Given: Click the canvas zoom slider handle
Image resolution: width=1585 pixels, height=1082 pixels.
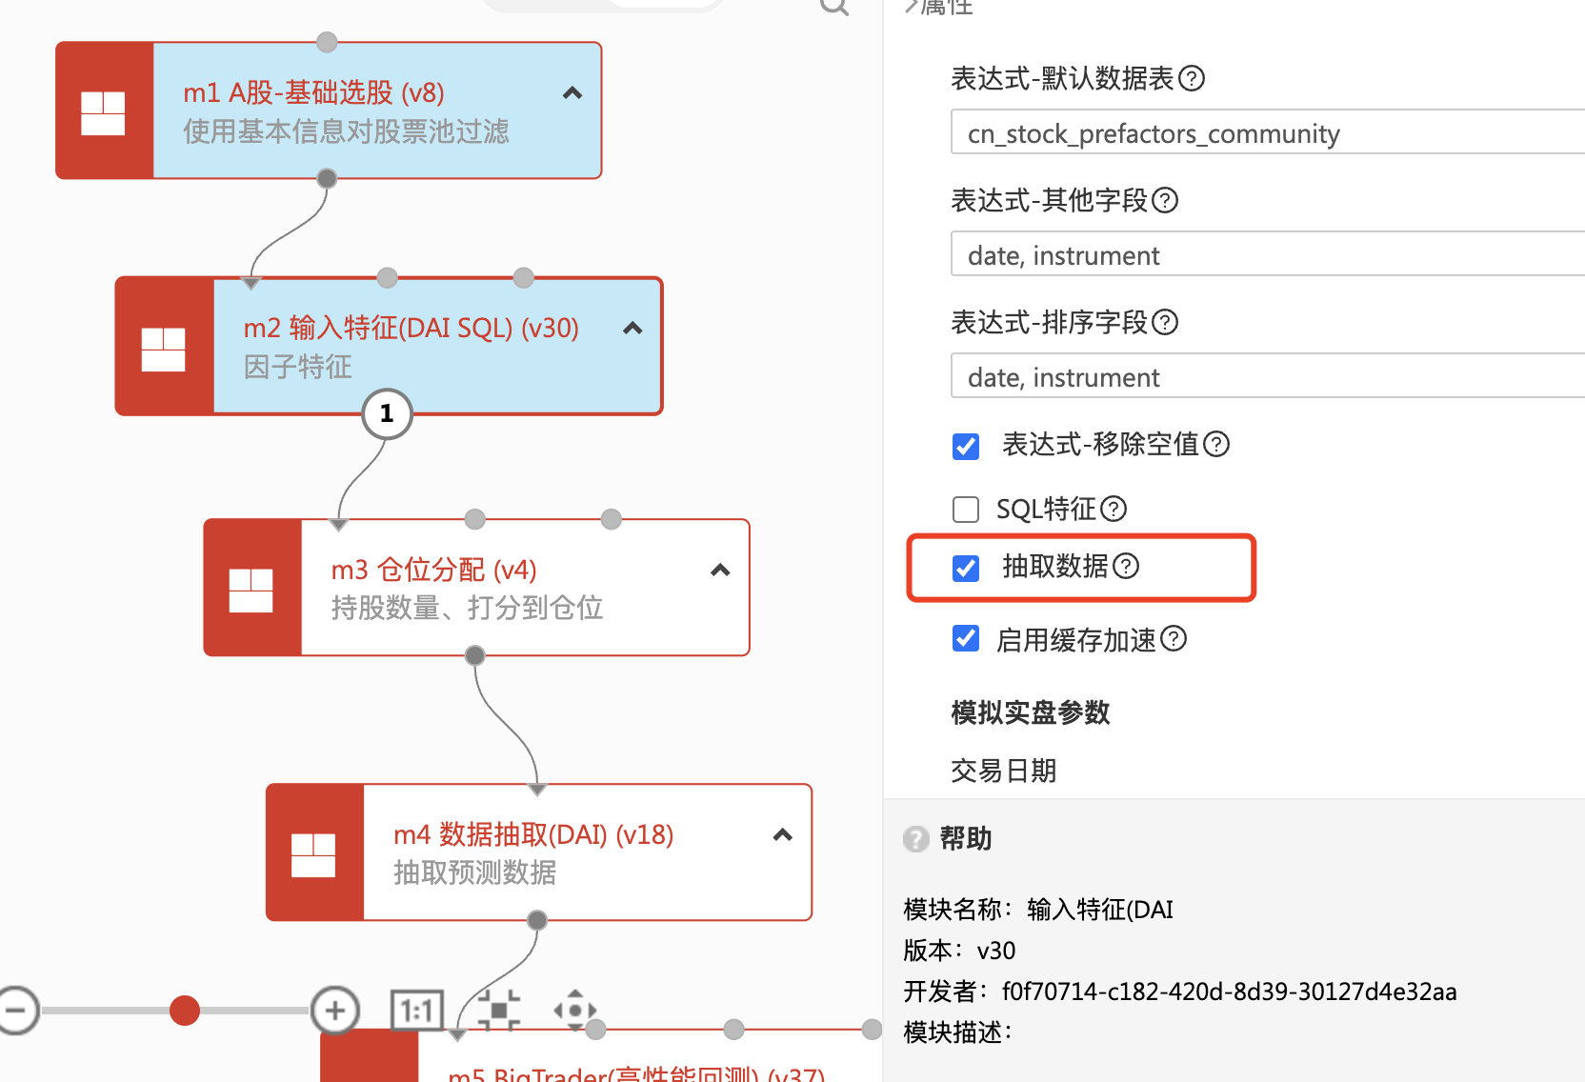Looking at the screenshot, I should click(x=185, y=1010).
